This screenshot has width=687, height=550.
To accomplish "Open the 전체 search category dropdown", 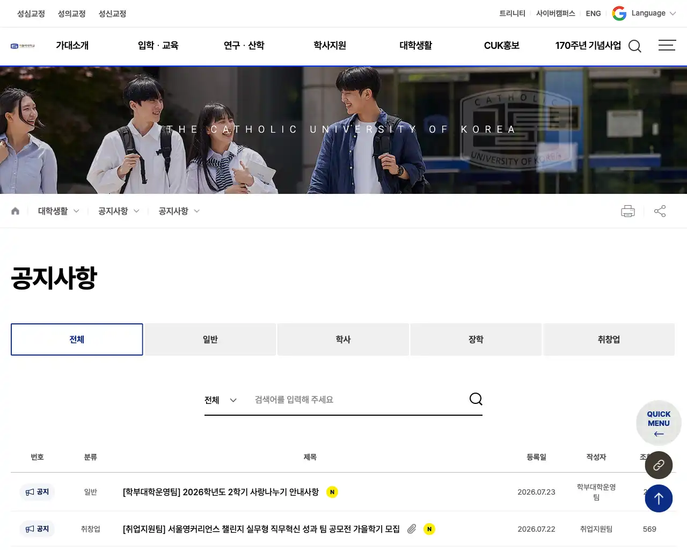I will click(221, 400).
